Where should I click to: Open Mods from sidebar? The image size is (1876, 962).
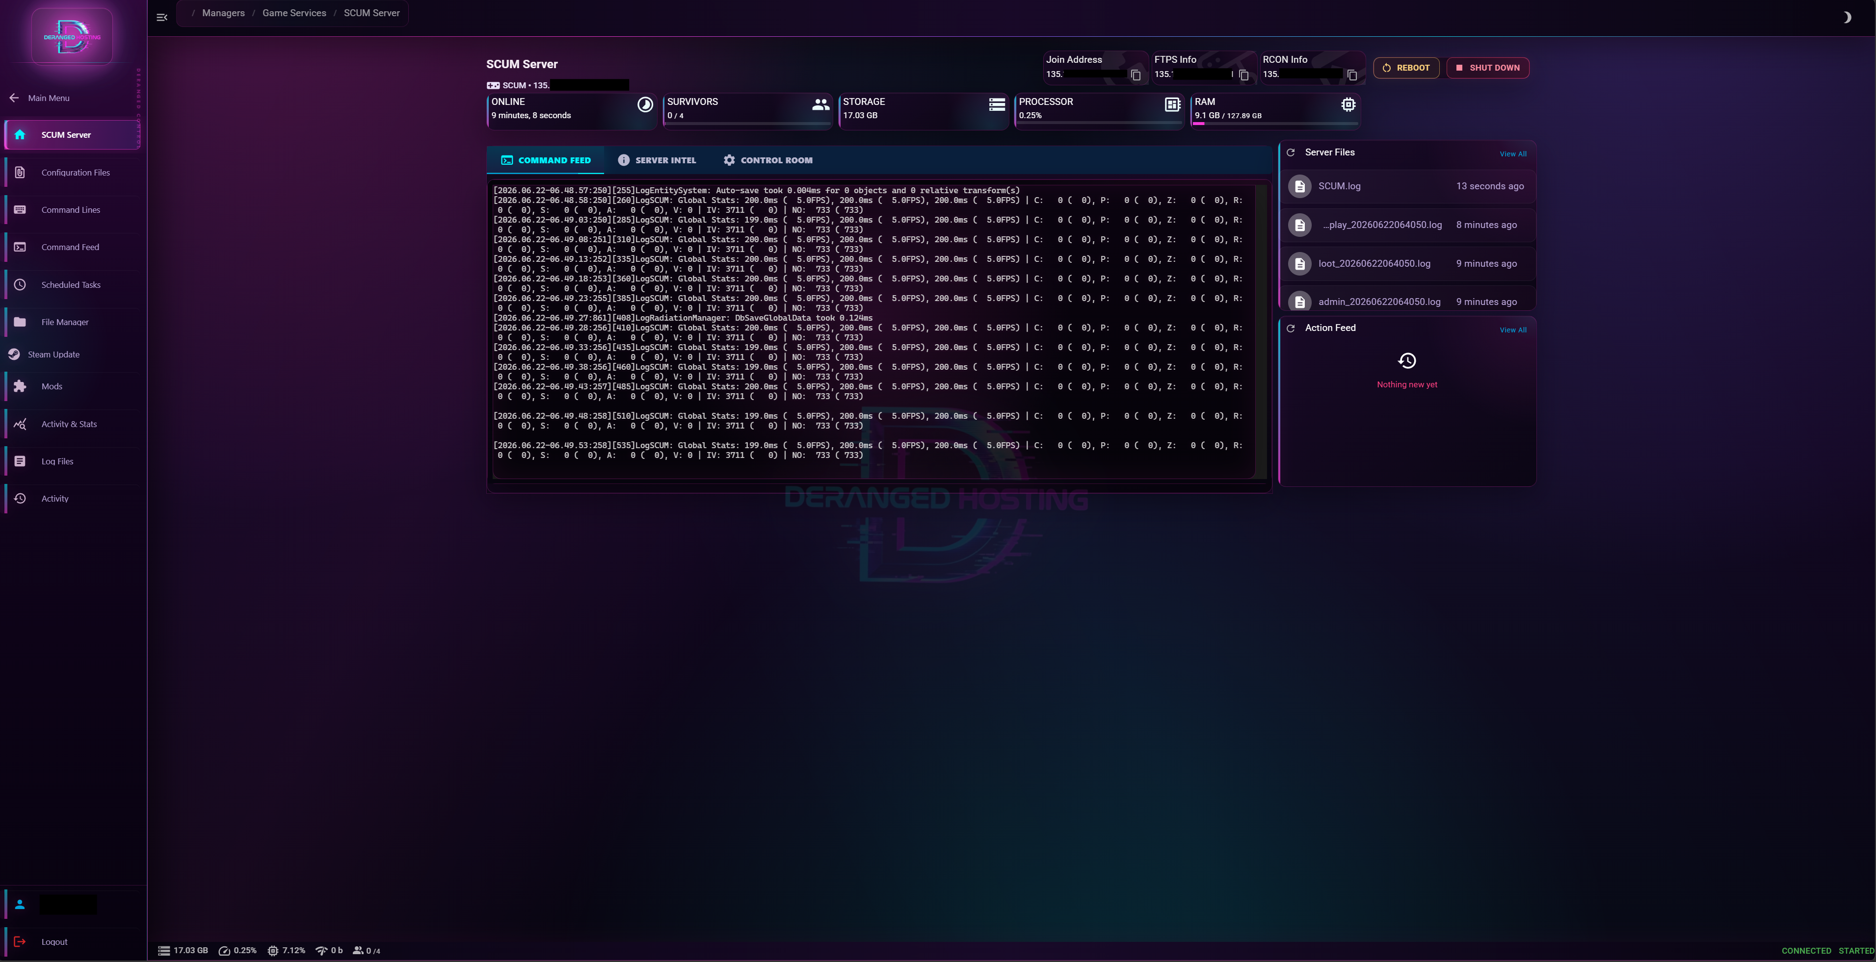72,386
